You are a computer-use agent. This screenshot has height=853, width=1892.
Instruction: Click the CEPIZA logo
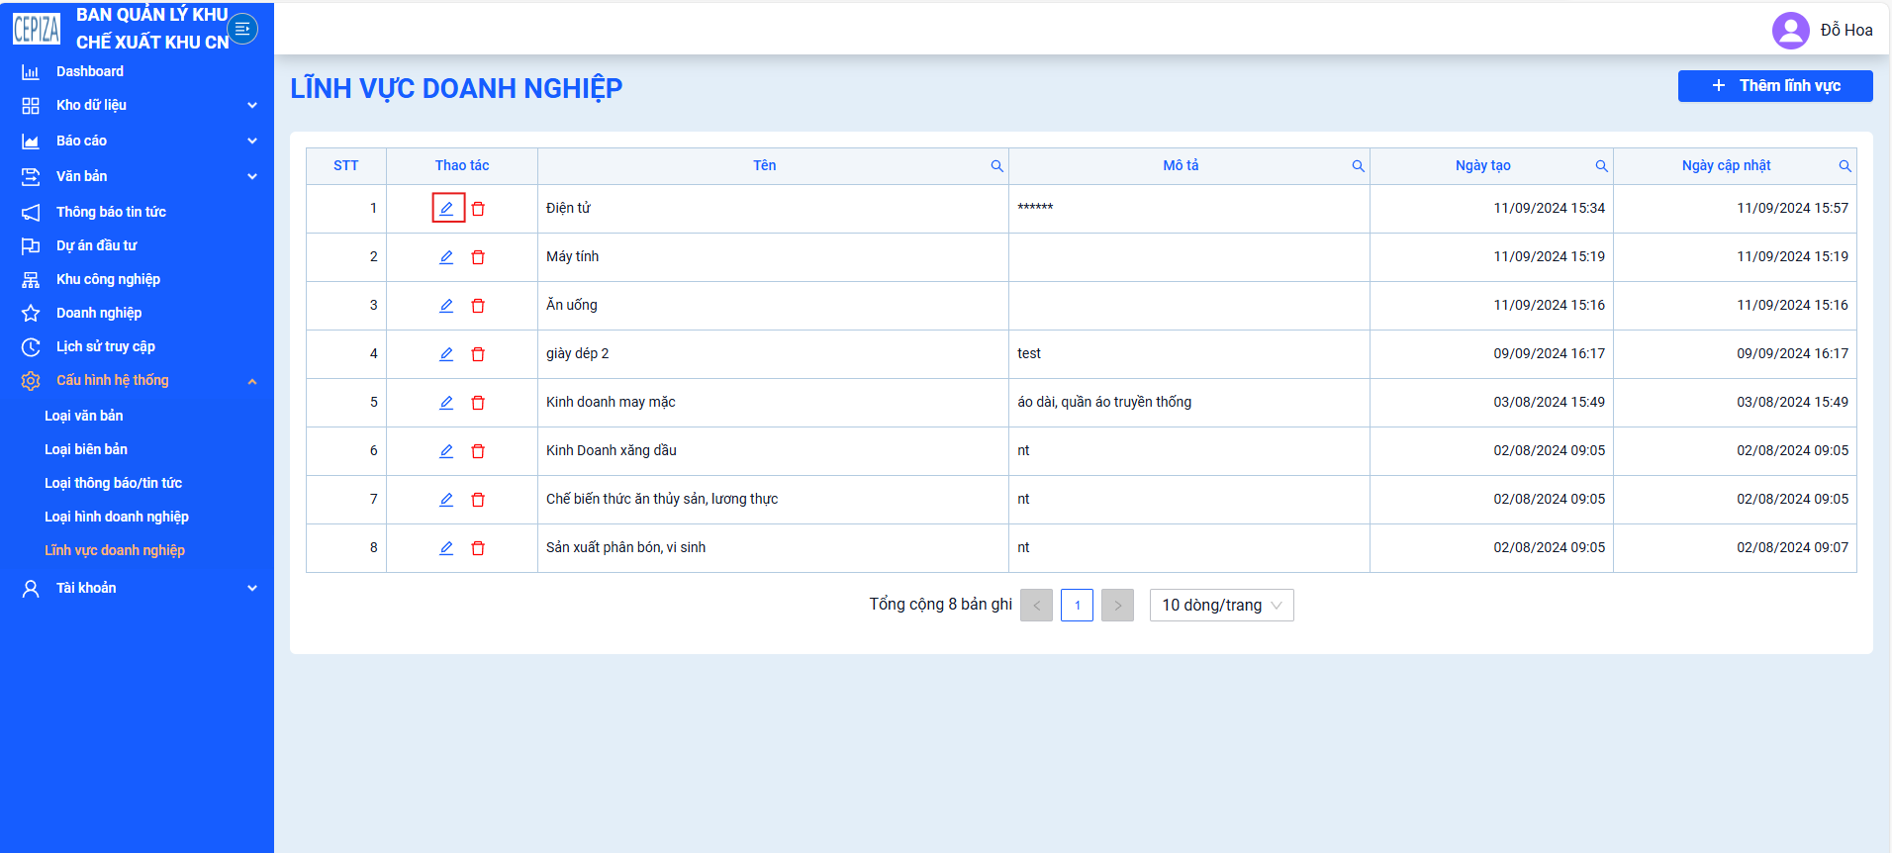37,29
